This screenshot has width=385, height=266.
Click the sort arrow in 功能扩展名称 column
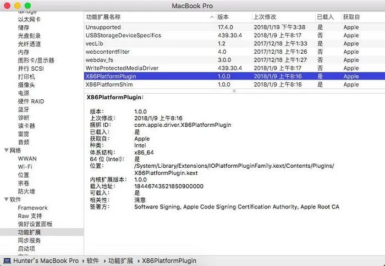point(212,17)
